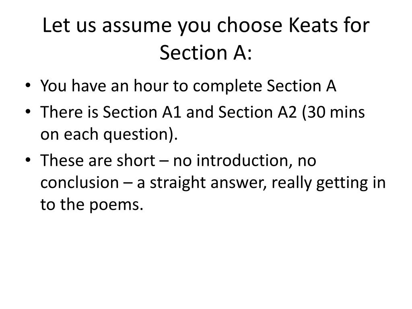The height and width of the screenshot is (309, 412).
Task: Click the first bullet about an hour
Action: pyautogui.click(x=188, y=87)
